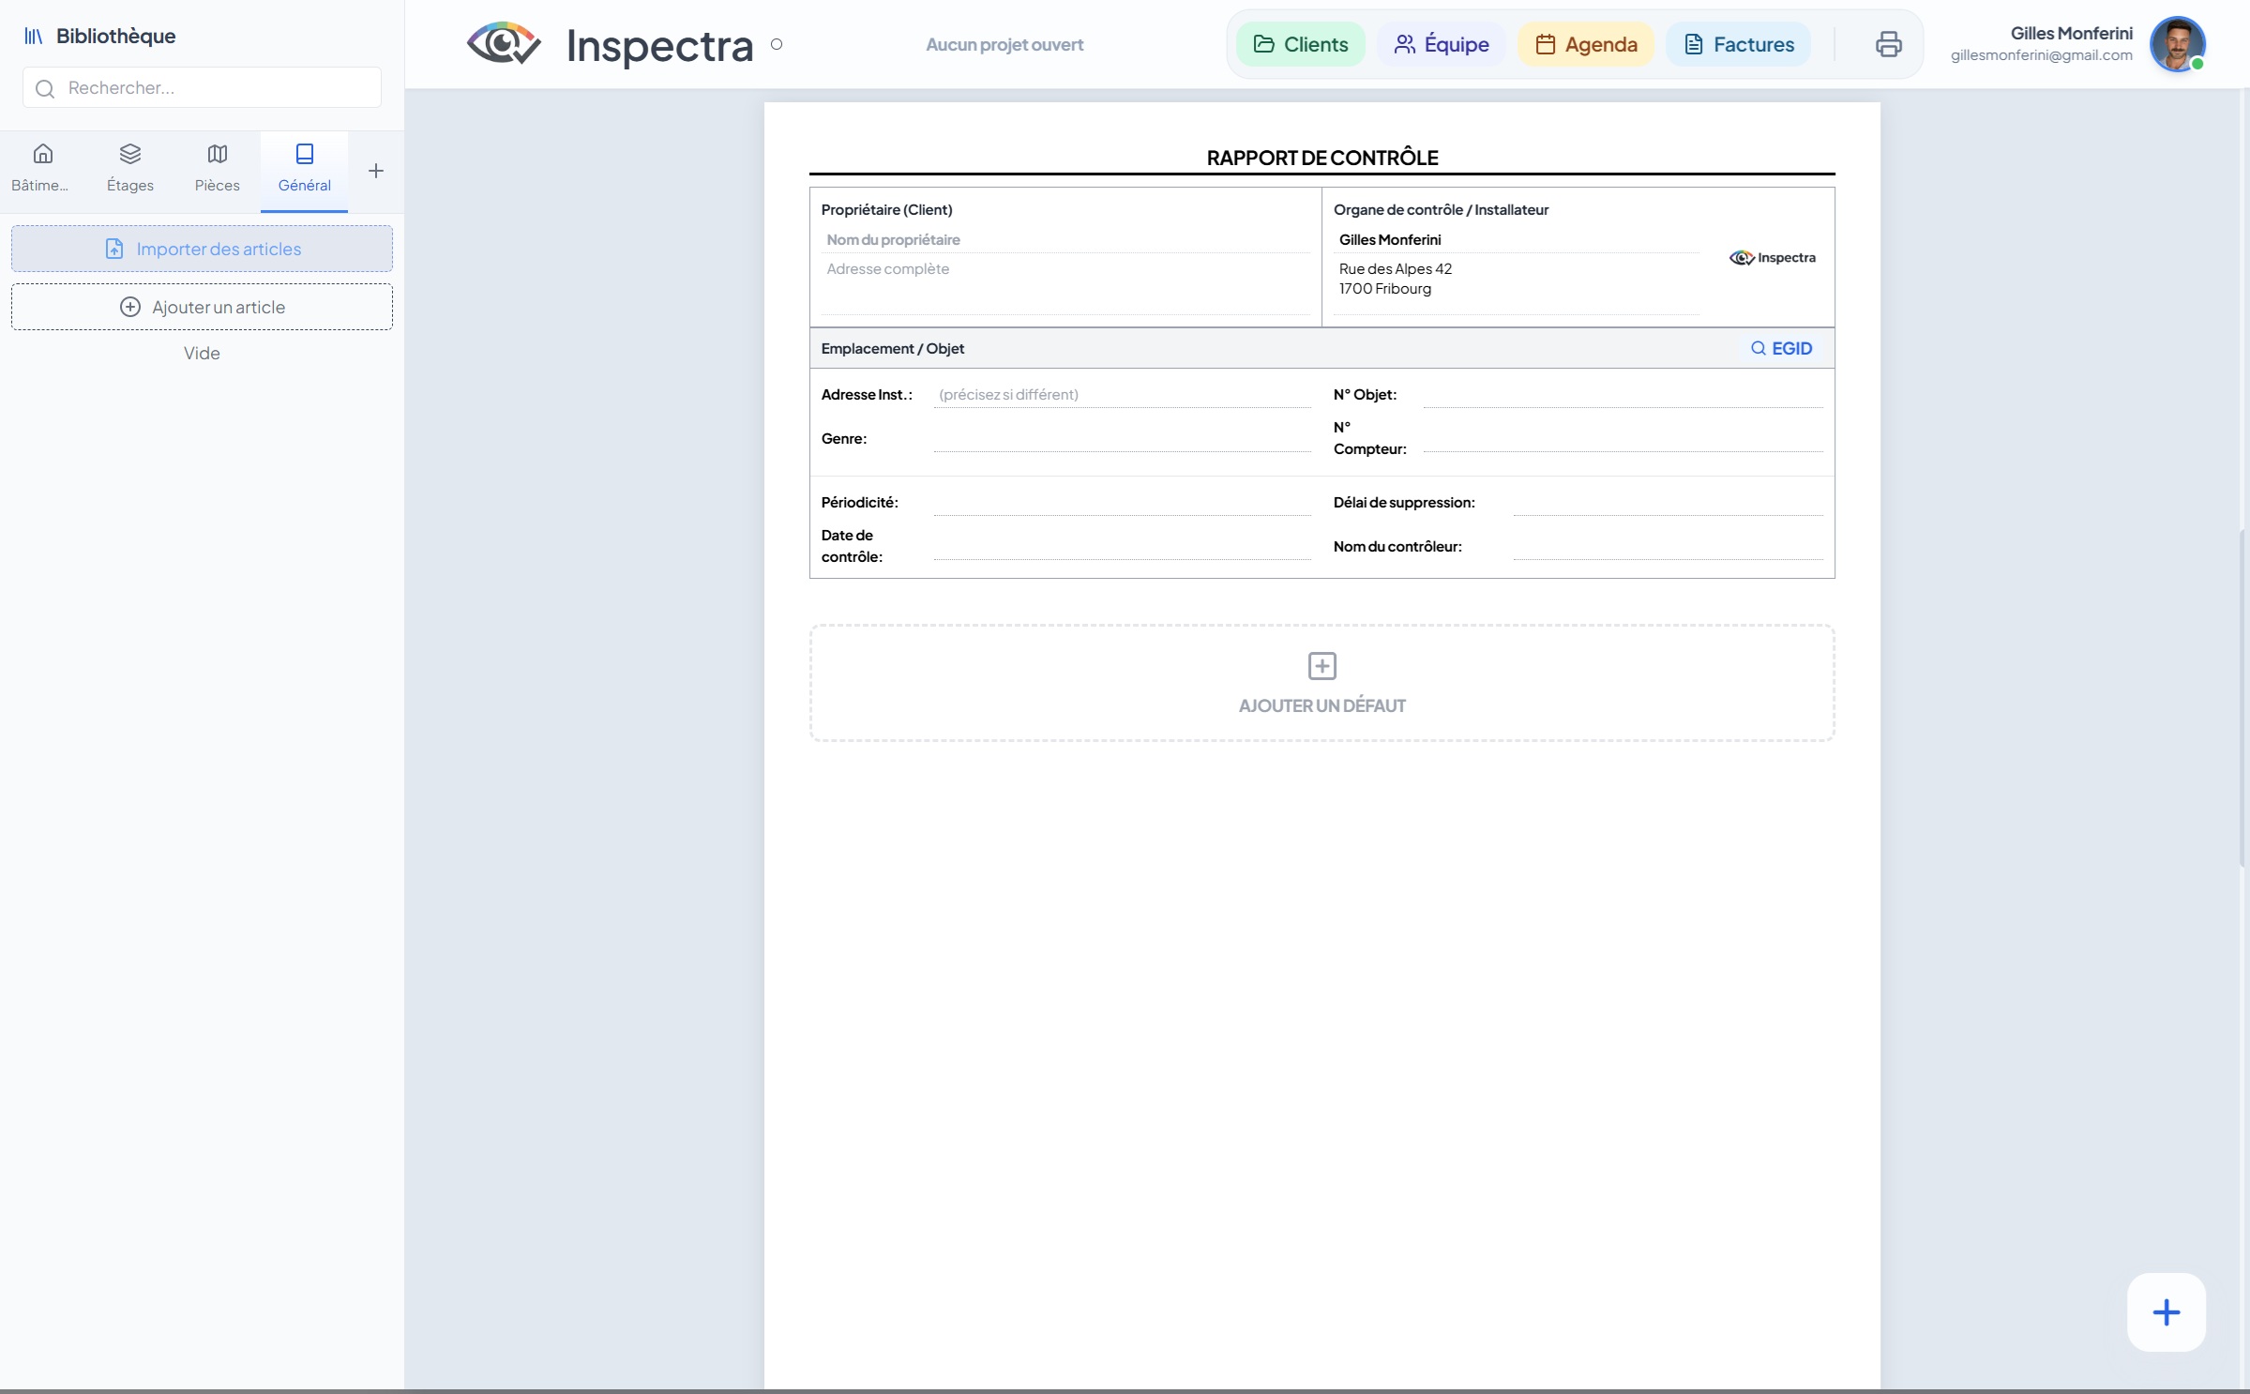The width and height of the screenshot is (2250, 1394).
Task: Open the Équipe section
Action: pyautogui.click(x=1442, y=44)
